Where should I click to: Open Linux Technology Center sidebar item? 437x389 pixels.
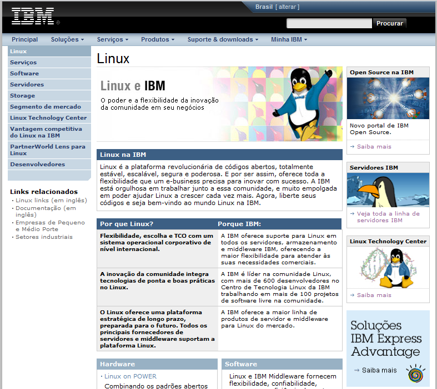[49, 118]
